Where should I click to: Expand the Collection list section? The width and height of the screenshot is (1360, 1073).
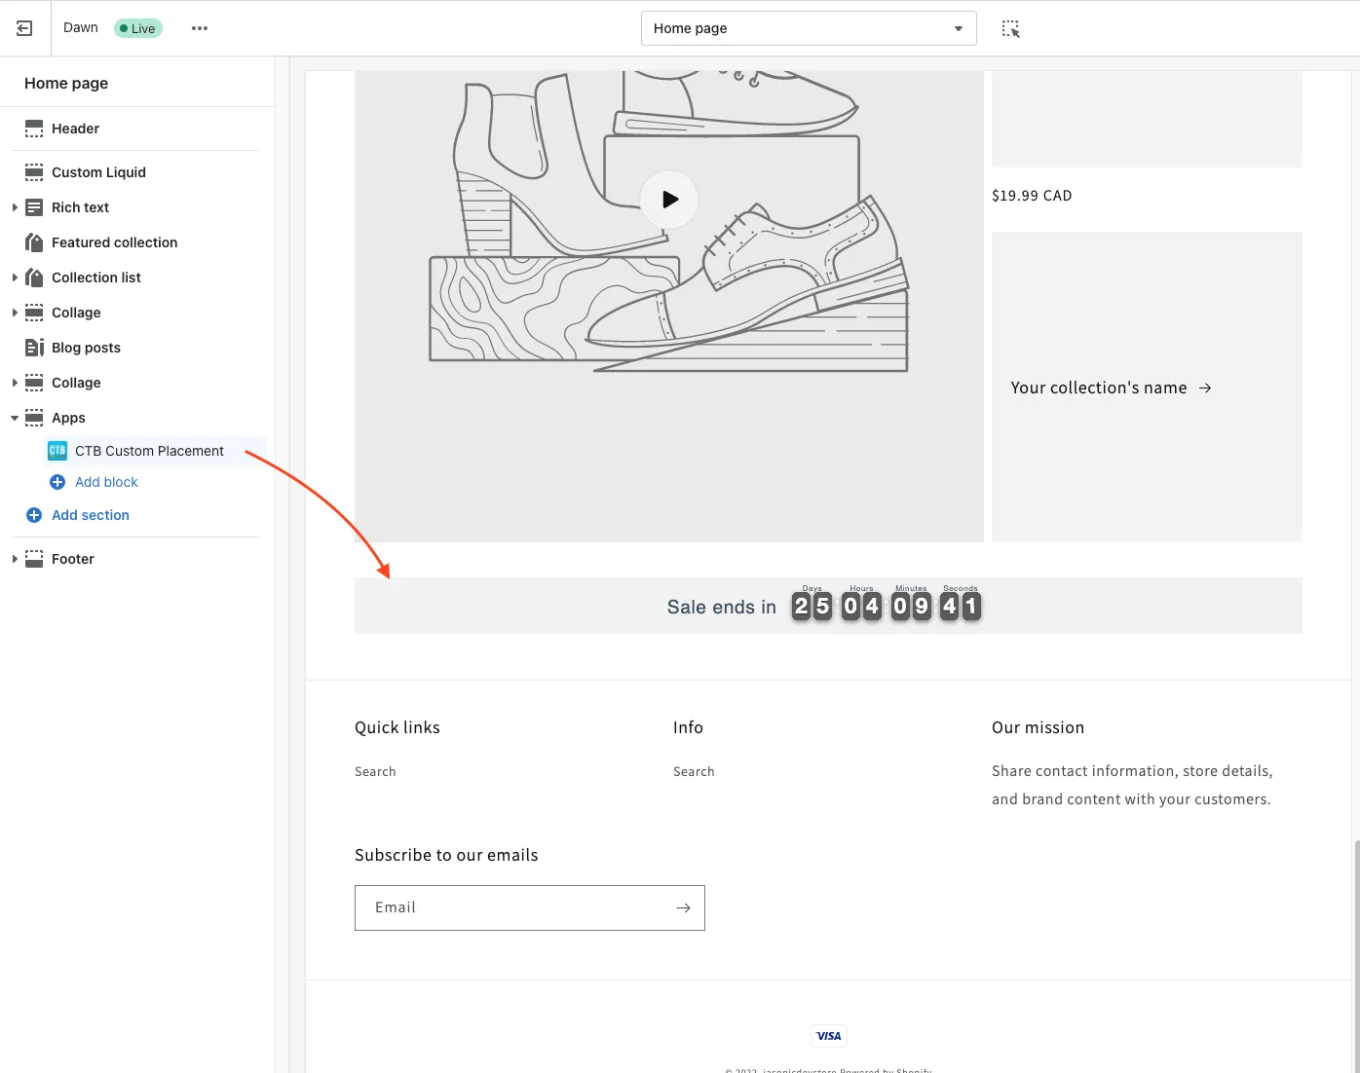coord(15,277)
